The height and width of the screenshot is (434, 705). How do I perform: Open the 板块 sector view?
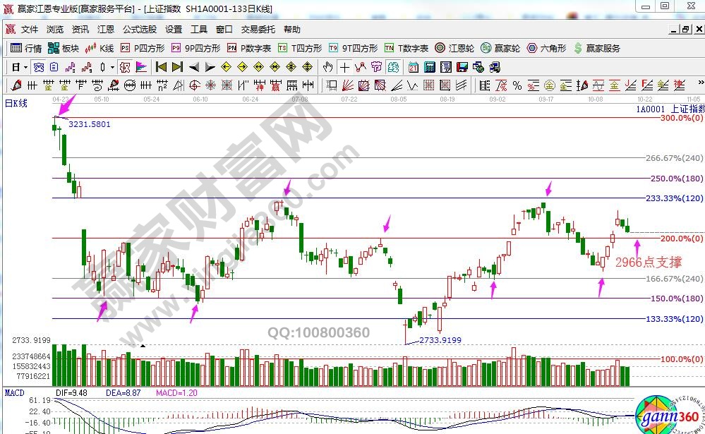click(64, 48)
